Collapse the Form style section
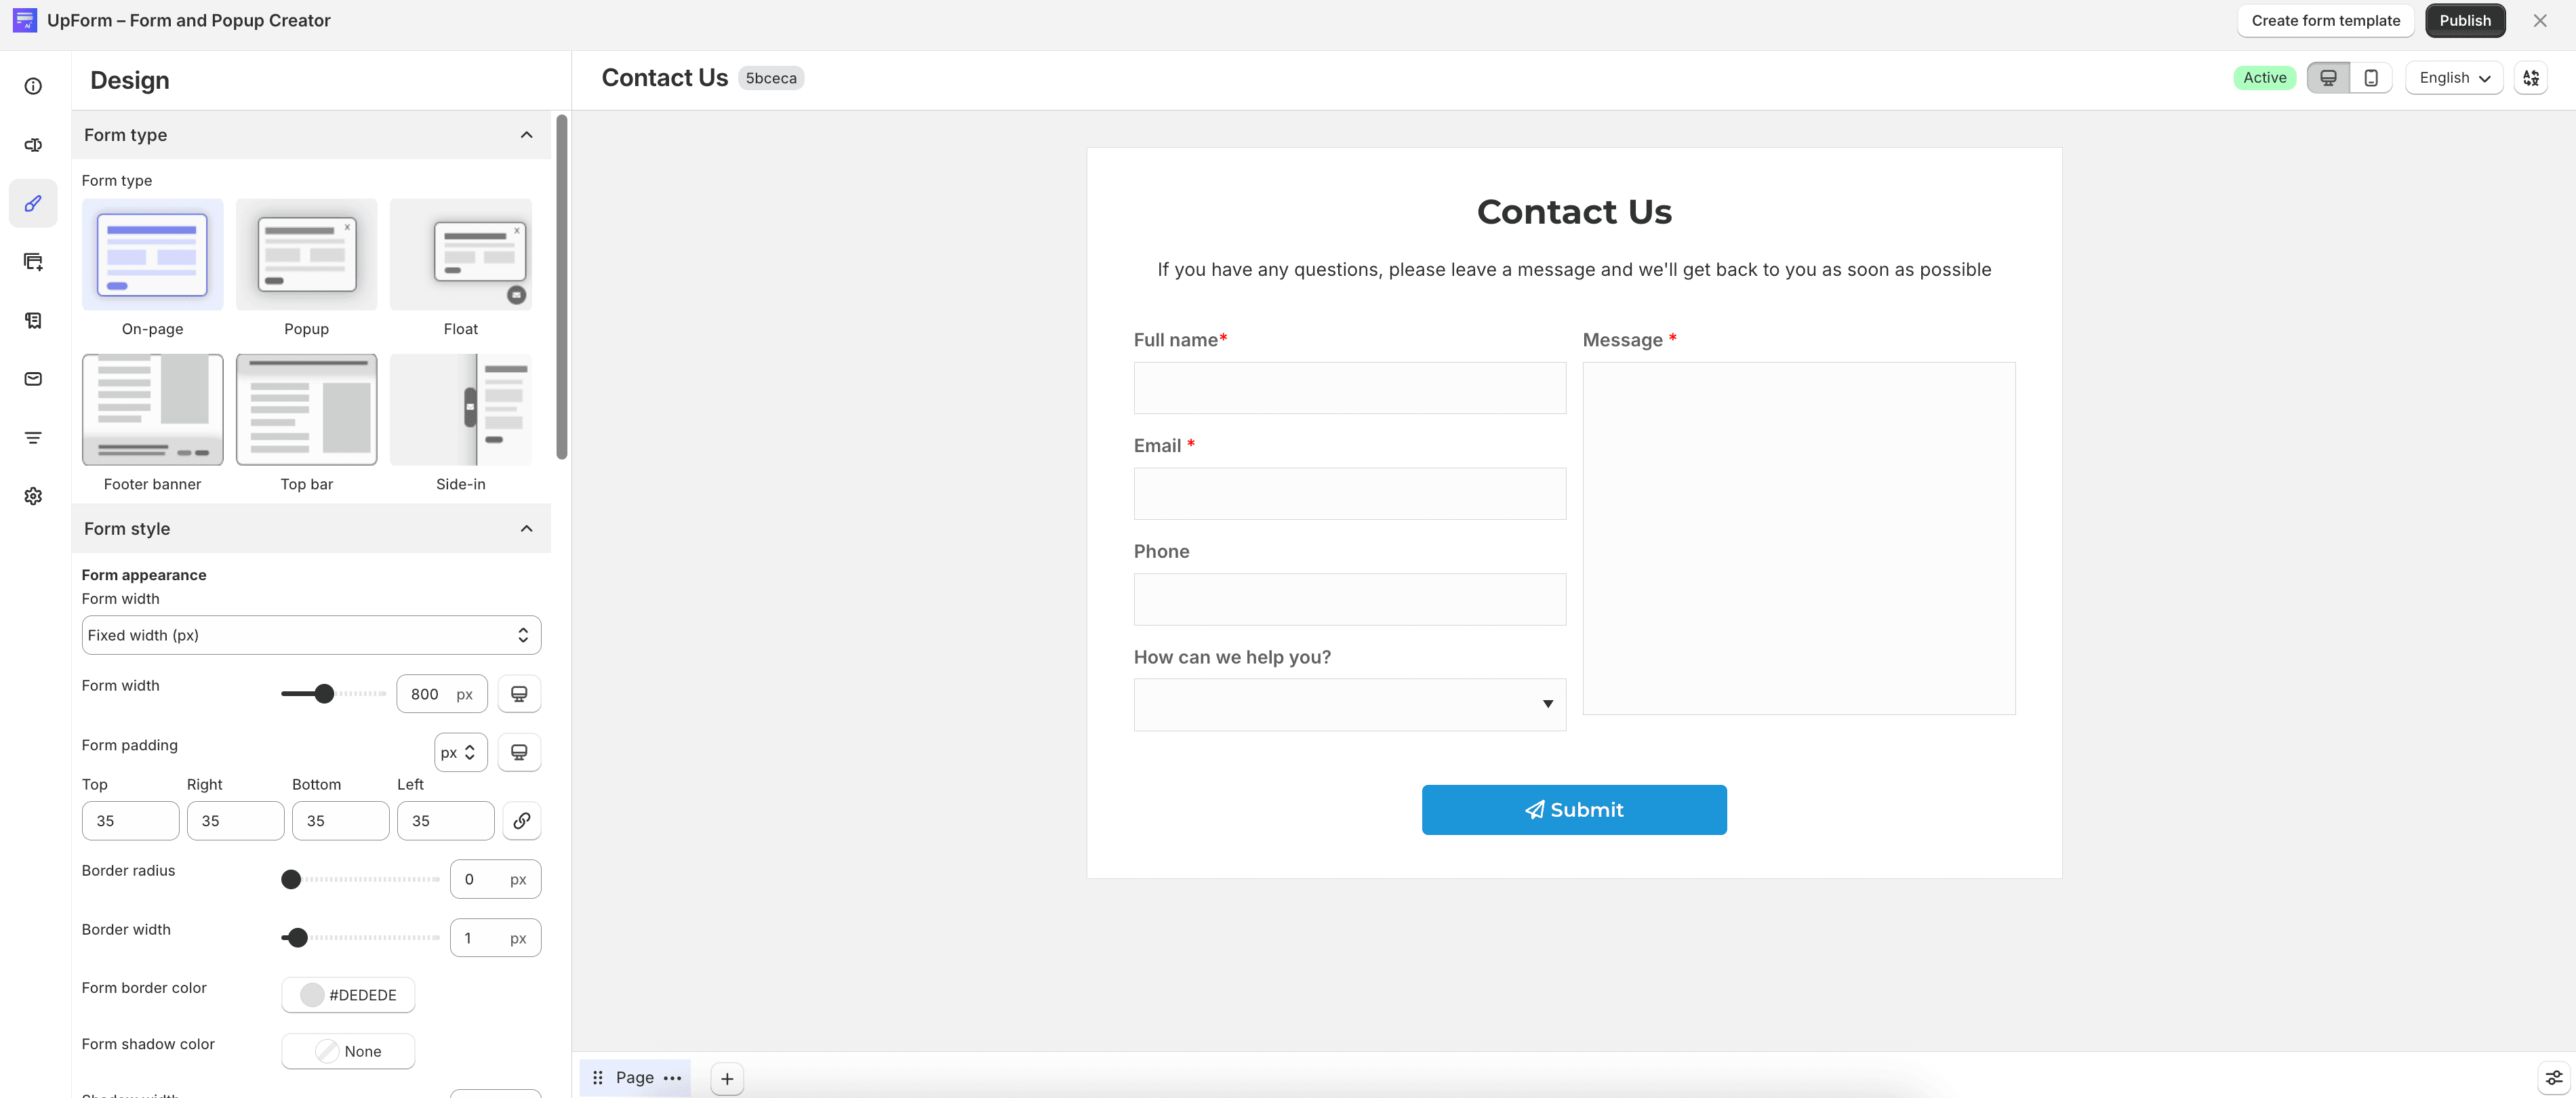Viewport: 2576px width, 1098px height. 526,529
